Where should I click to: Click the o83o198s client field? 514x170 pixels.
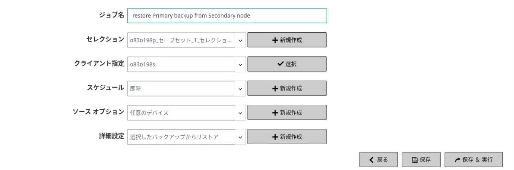(181, 64)
